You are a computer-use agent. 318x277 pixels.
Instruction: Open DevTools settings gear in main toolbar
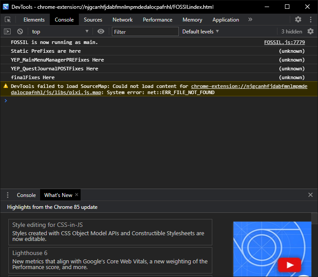[x=298, y=19]
